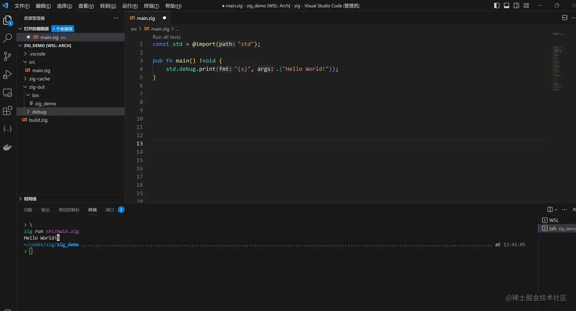
Task: Open Explorer views and more actions menu
Action: (x=116, y=18)
